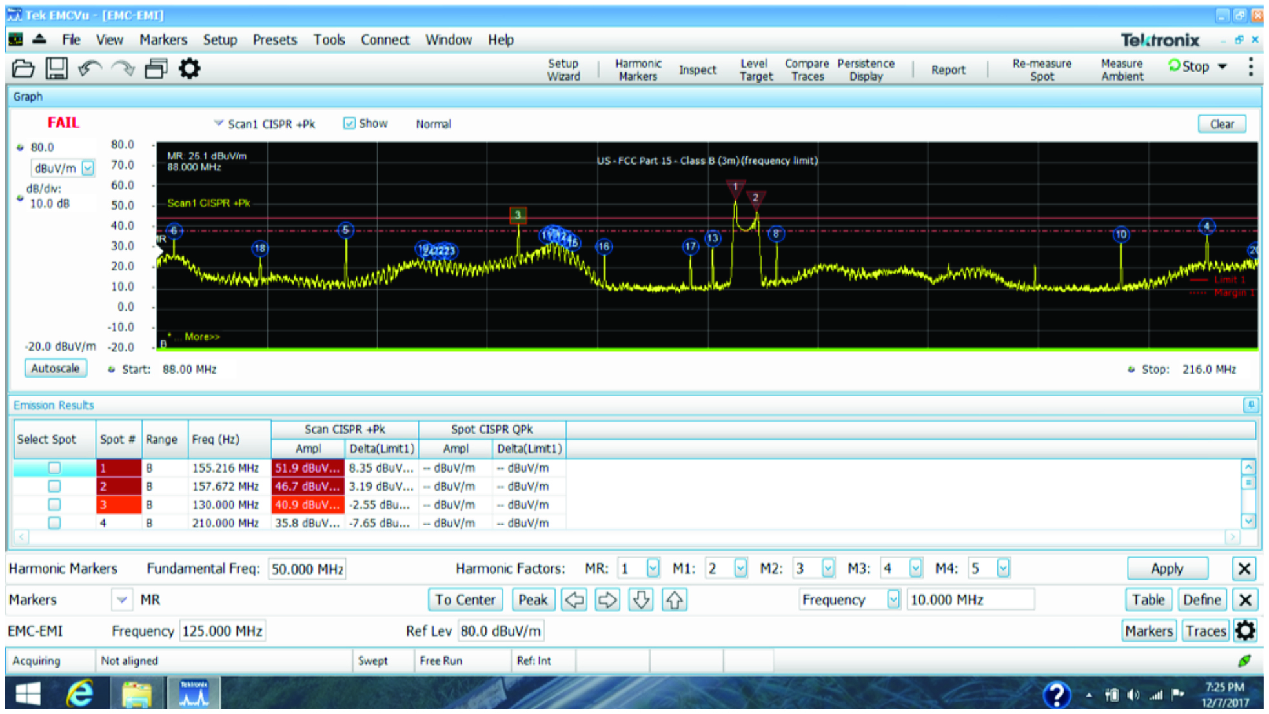
Task: Open the Markers menu
Action: [x=163, y=40]
